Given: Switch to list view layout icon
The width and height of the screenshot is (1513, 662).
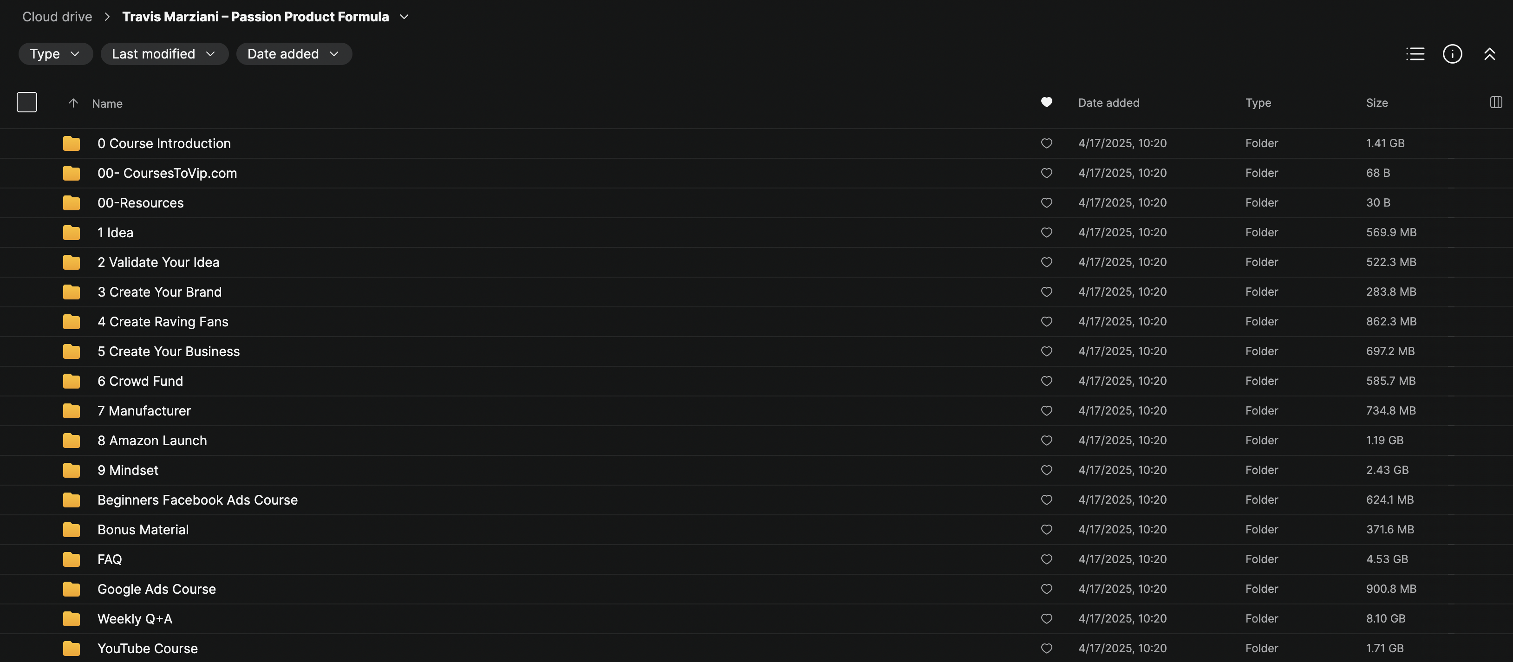Looking at the screenshot, I should pyautogui.click(x=1415, y=54).
